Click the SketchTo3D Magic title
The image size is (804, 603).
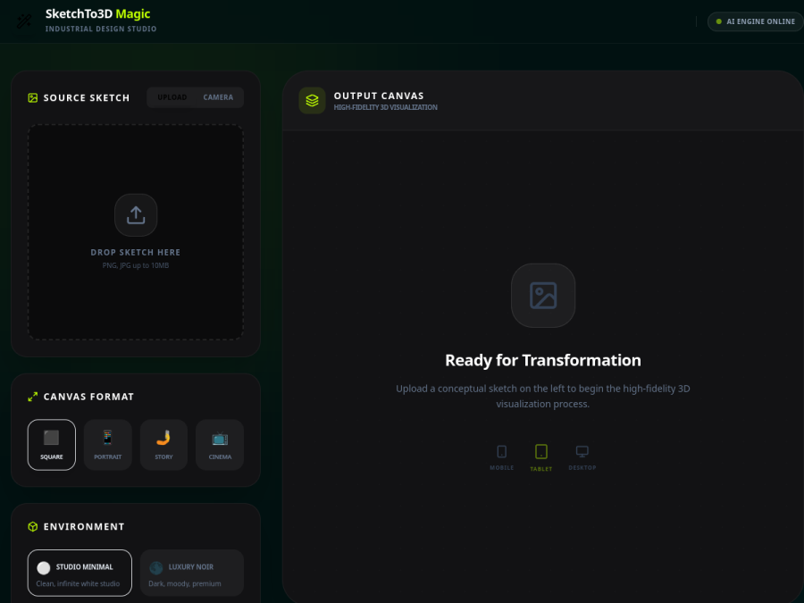(98, 13)
